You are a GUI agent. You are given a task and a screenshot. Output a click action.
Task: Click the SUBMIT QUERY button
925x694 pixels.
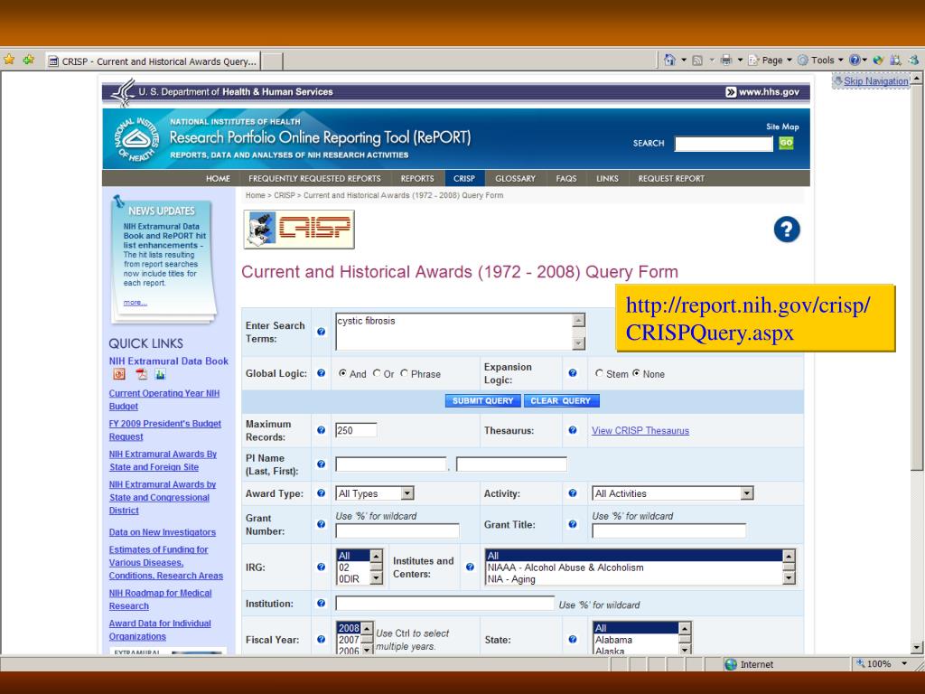tap(482, 400)
